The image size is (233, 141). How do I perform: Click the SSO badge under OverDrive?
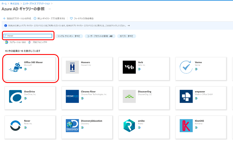tap(26, 99)
